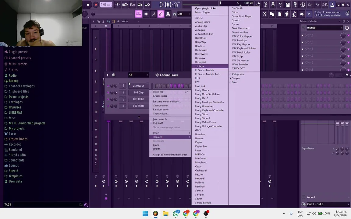
Task: Click the project info icon
Action: [303, 5]
